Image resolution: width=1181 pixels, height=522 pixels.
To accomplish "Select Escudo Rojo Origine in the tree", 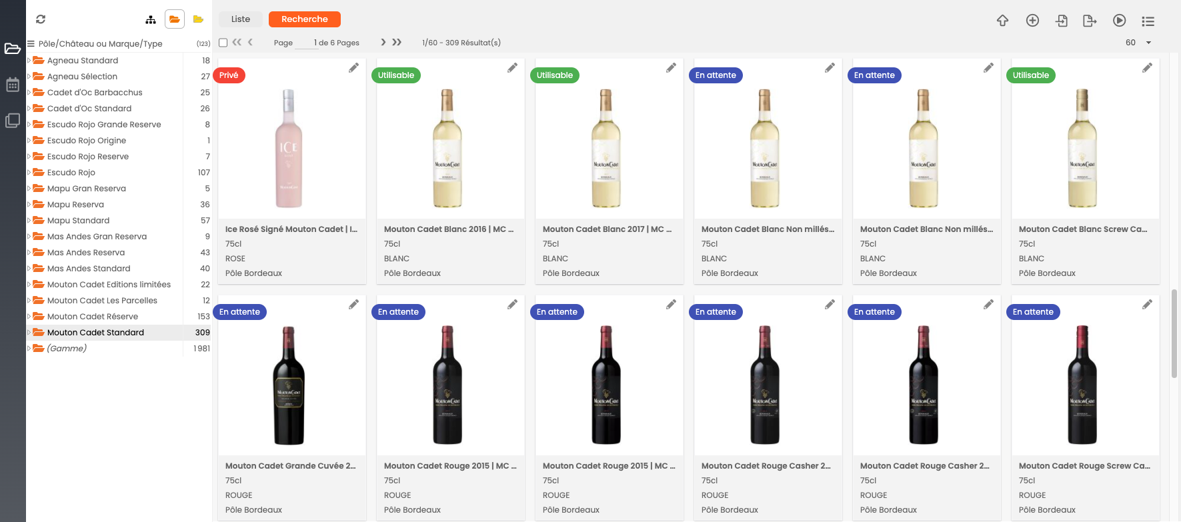I will [87, 141].
